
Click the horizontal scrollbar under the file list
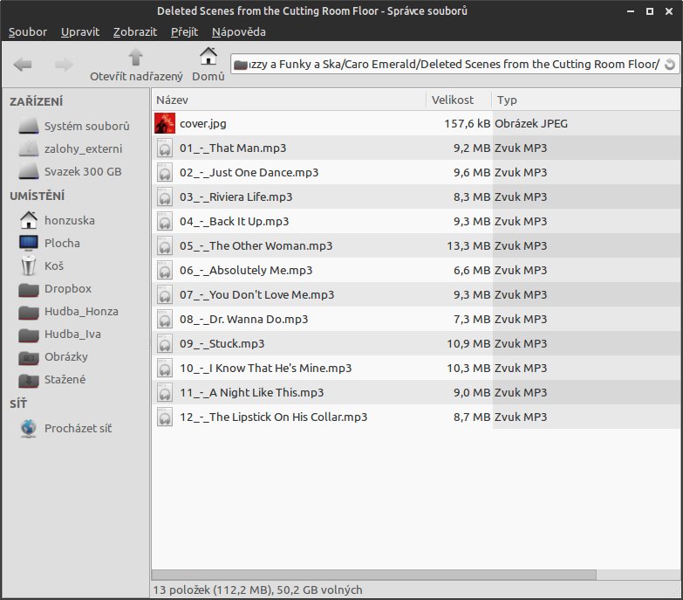coord(373,575)
